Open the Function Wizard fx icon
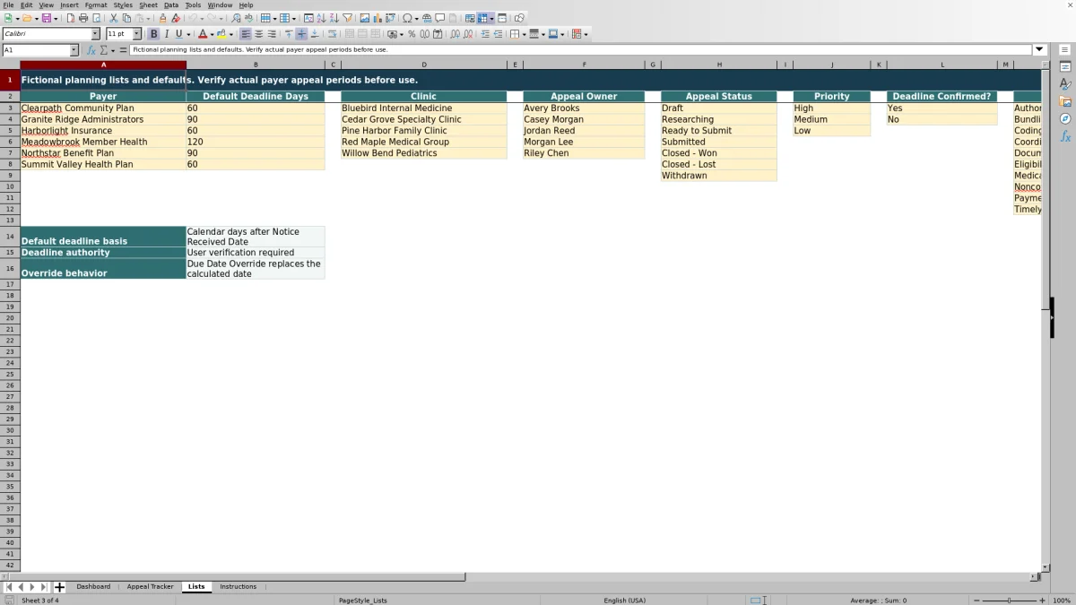Screen dimensions: 1076x605 (91, 50)
